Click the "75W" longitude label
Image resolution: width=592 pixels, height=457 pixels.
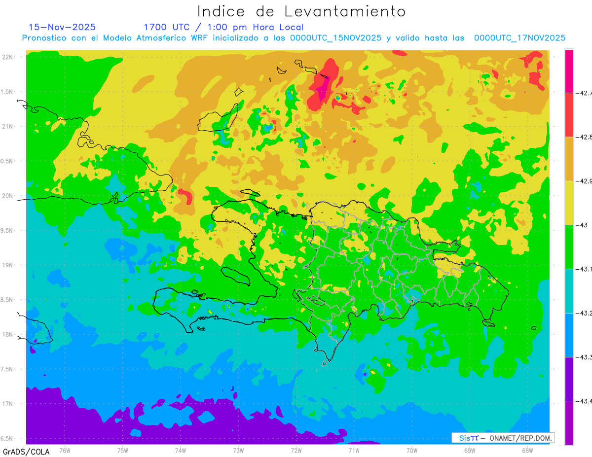coord(123,450)
